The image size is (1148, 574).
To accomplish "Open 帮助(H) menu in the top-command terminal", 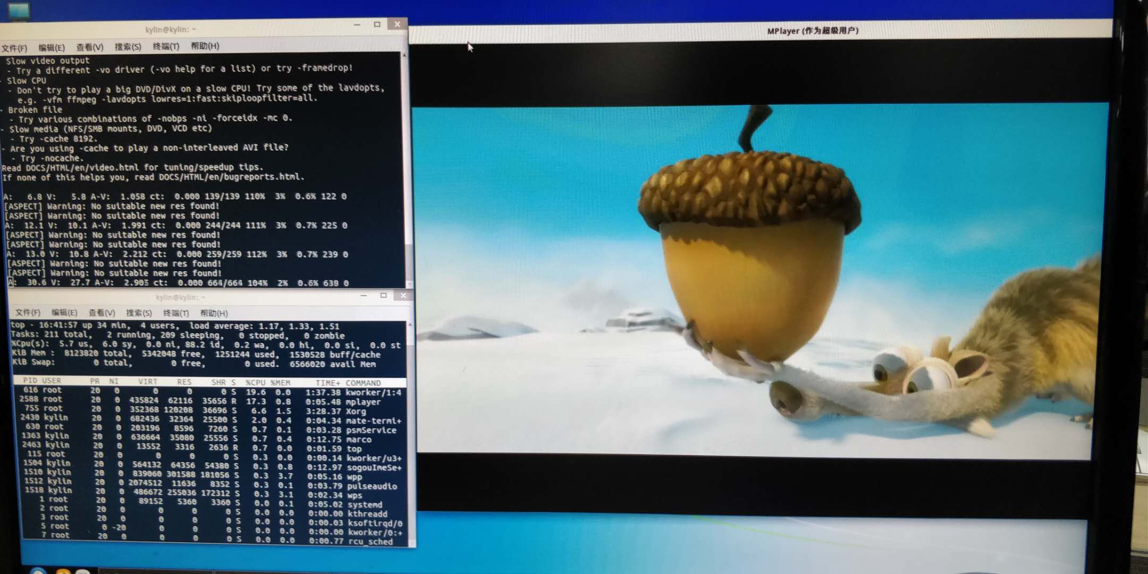I will (x=214, y=313).
